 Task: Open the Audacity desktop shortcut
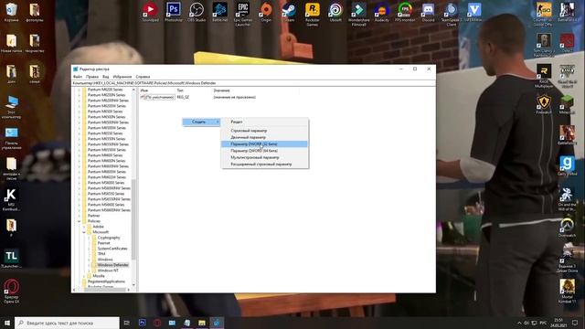point(382,12)
